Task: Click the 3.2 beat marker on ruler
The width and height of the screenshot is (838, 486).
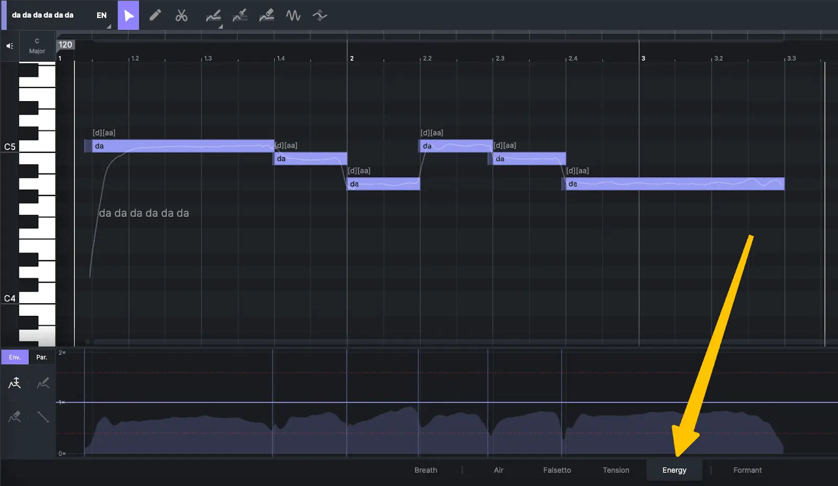Action: [x=718, y=58]
